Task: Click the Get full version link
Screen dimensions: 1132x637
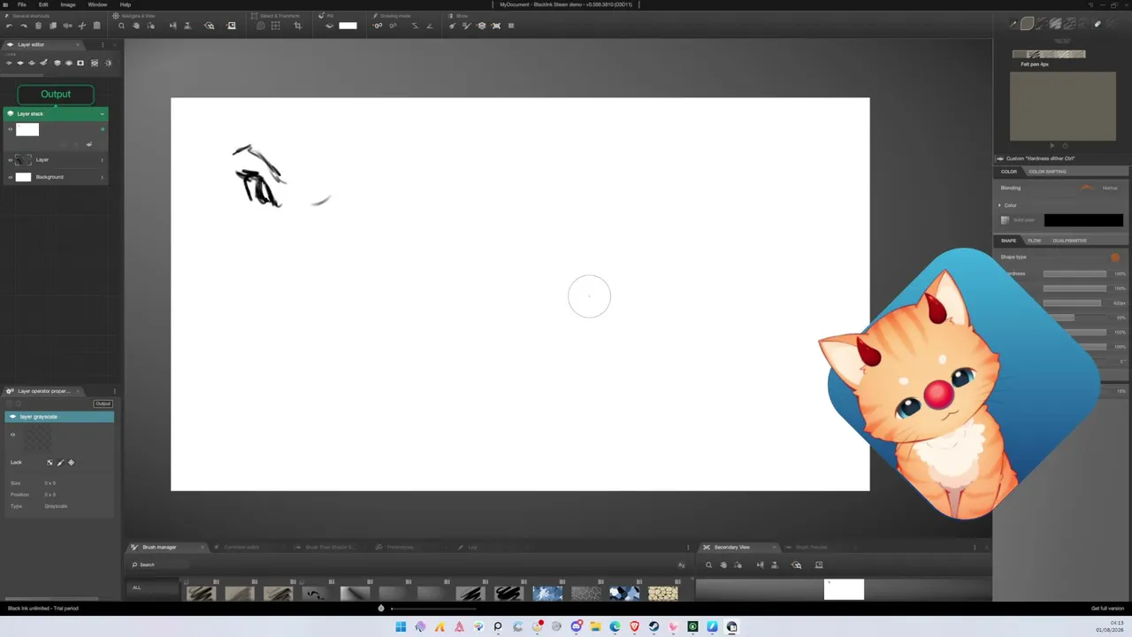Action: coord(1107,608)
